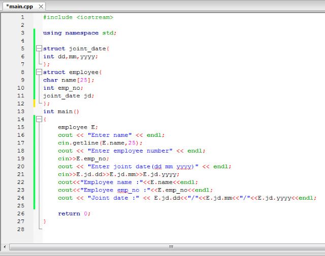Screen dimensions: 325x256
Task: Click the 'cin>>E.jd.dd>>E.jd.mm' line
Action: (118, 174)
